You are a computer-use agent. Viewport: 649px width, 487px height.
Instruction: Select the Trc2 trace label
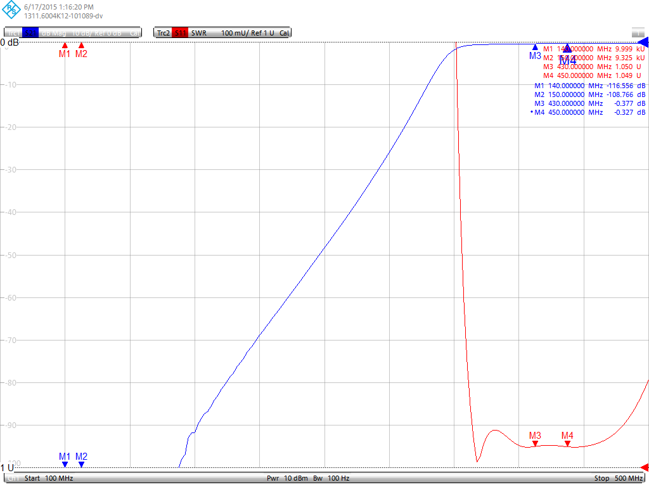point(164,33)
